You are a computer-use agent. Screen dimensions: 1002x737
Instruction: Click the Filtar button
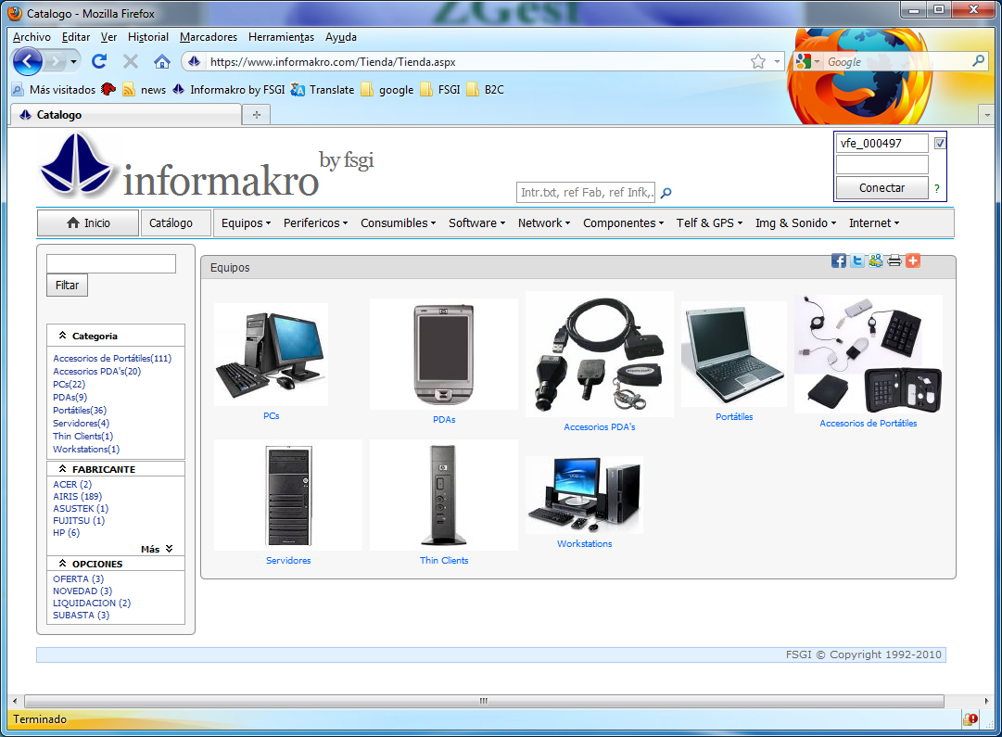pos(67,286)
